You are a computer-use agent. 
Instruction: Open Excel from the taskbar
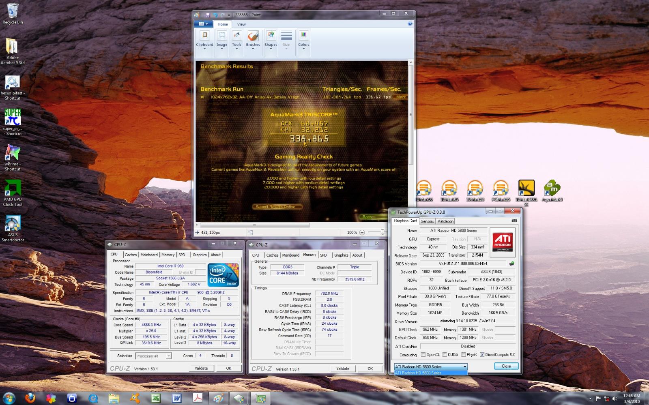click(x=156, y=399)
